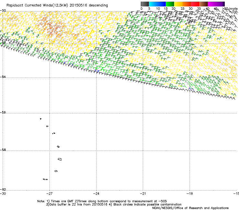
Task: Click the '>50 knots' legend label
Action: (x=230, y=9)
